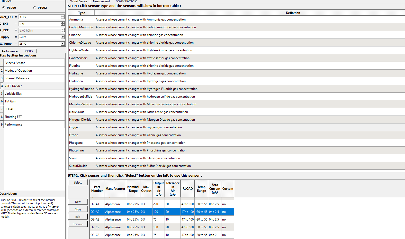Screen dimensions: 405x239
Task: Click the Edit sensor button
Action: (x=78, y=217)
